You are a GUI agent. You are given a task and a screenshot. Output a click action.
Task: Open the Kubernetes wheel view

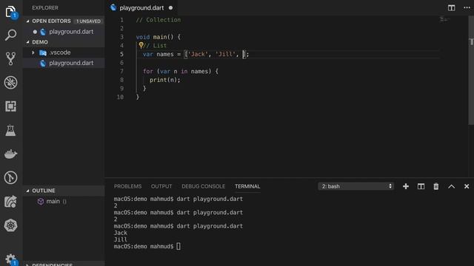[x=10, y=225]
